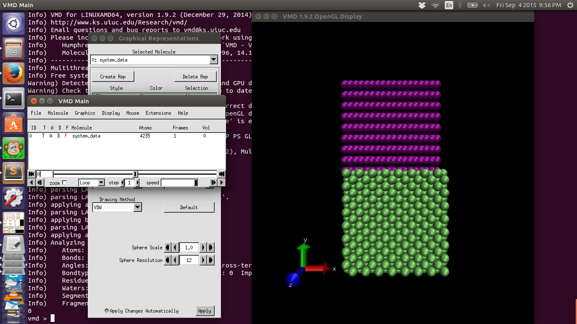Step one frame backward in VMD Main

tap(40, 182)
